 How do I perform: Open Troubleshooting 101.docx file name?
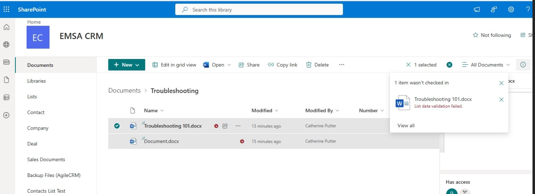[173, 126]
